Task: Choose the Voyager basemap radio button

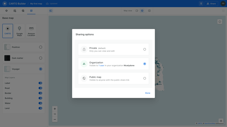Action: (41, 69)
